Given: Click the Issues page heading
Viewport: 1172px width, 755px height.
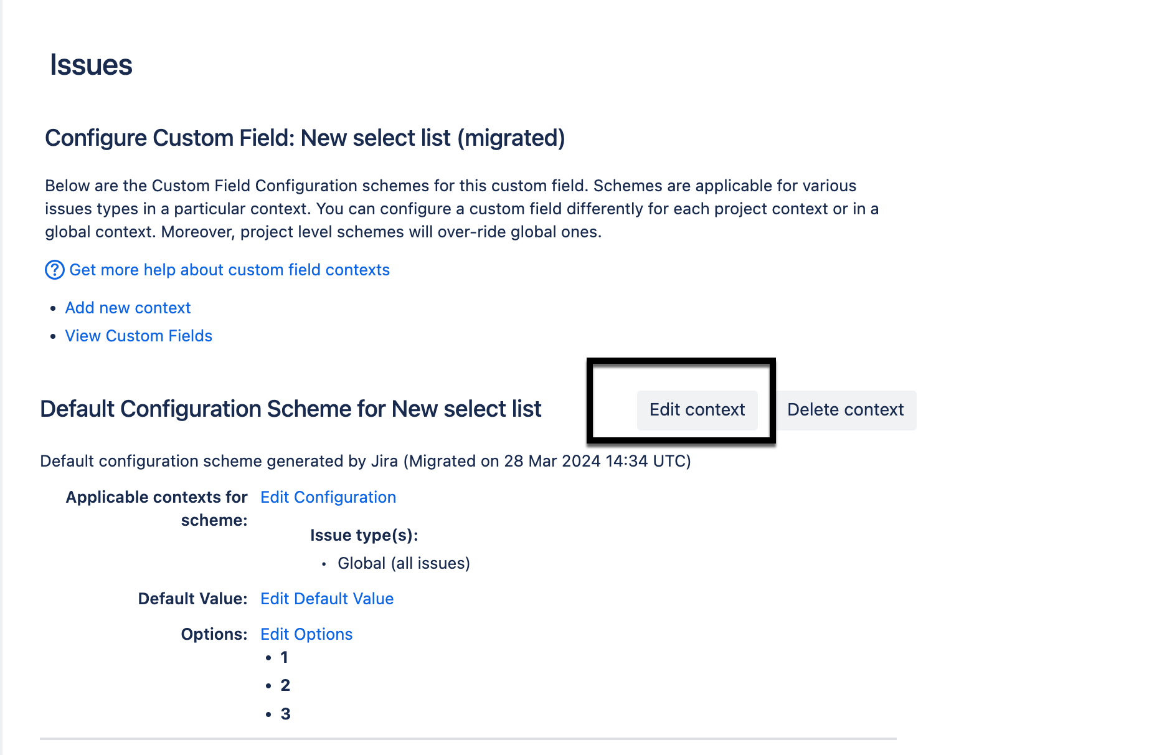Looking at the screenshot, I should tap(91, 65).
